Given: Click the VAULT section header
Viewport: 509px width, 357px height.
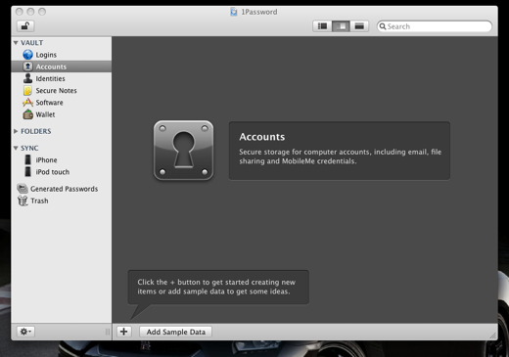Looking at the screenshot, I should pyautogui.click(x=32, y=43).
